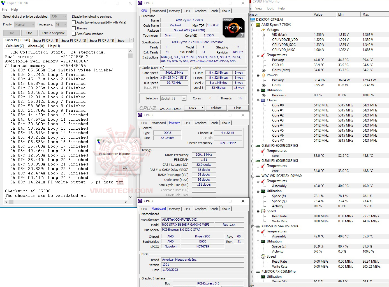389x287 pixels.
Task: Click the Utilization icon under AMD Ryzen 7 7700X
Action: coord(263,90)
